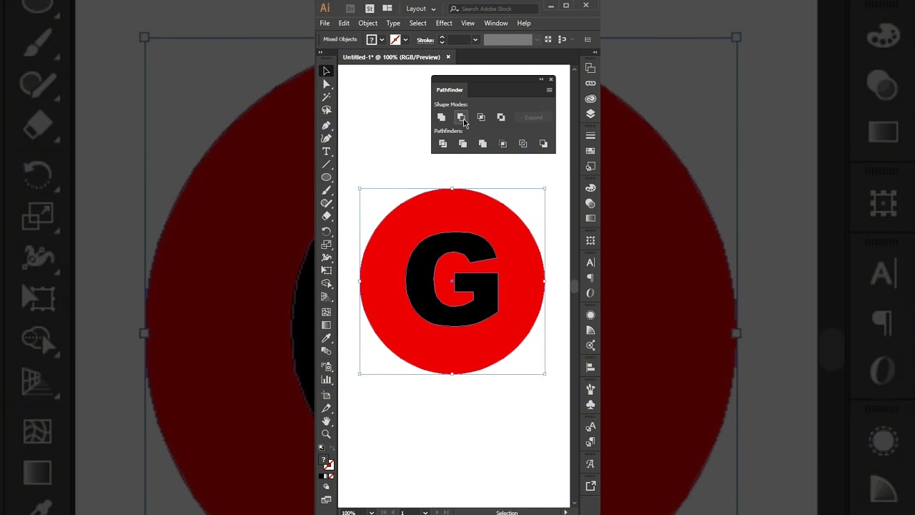Apply Minus Front shape mode
The width and height of the screenshot is (915, 515).
461,117
